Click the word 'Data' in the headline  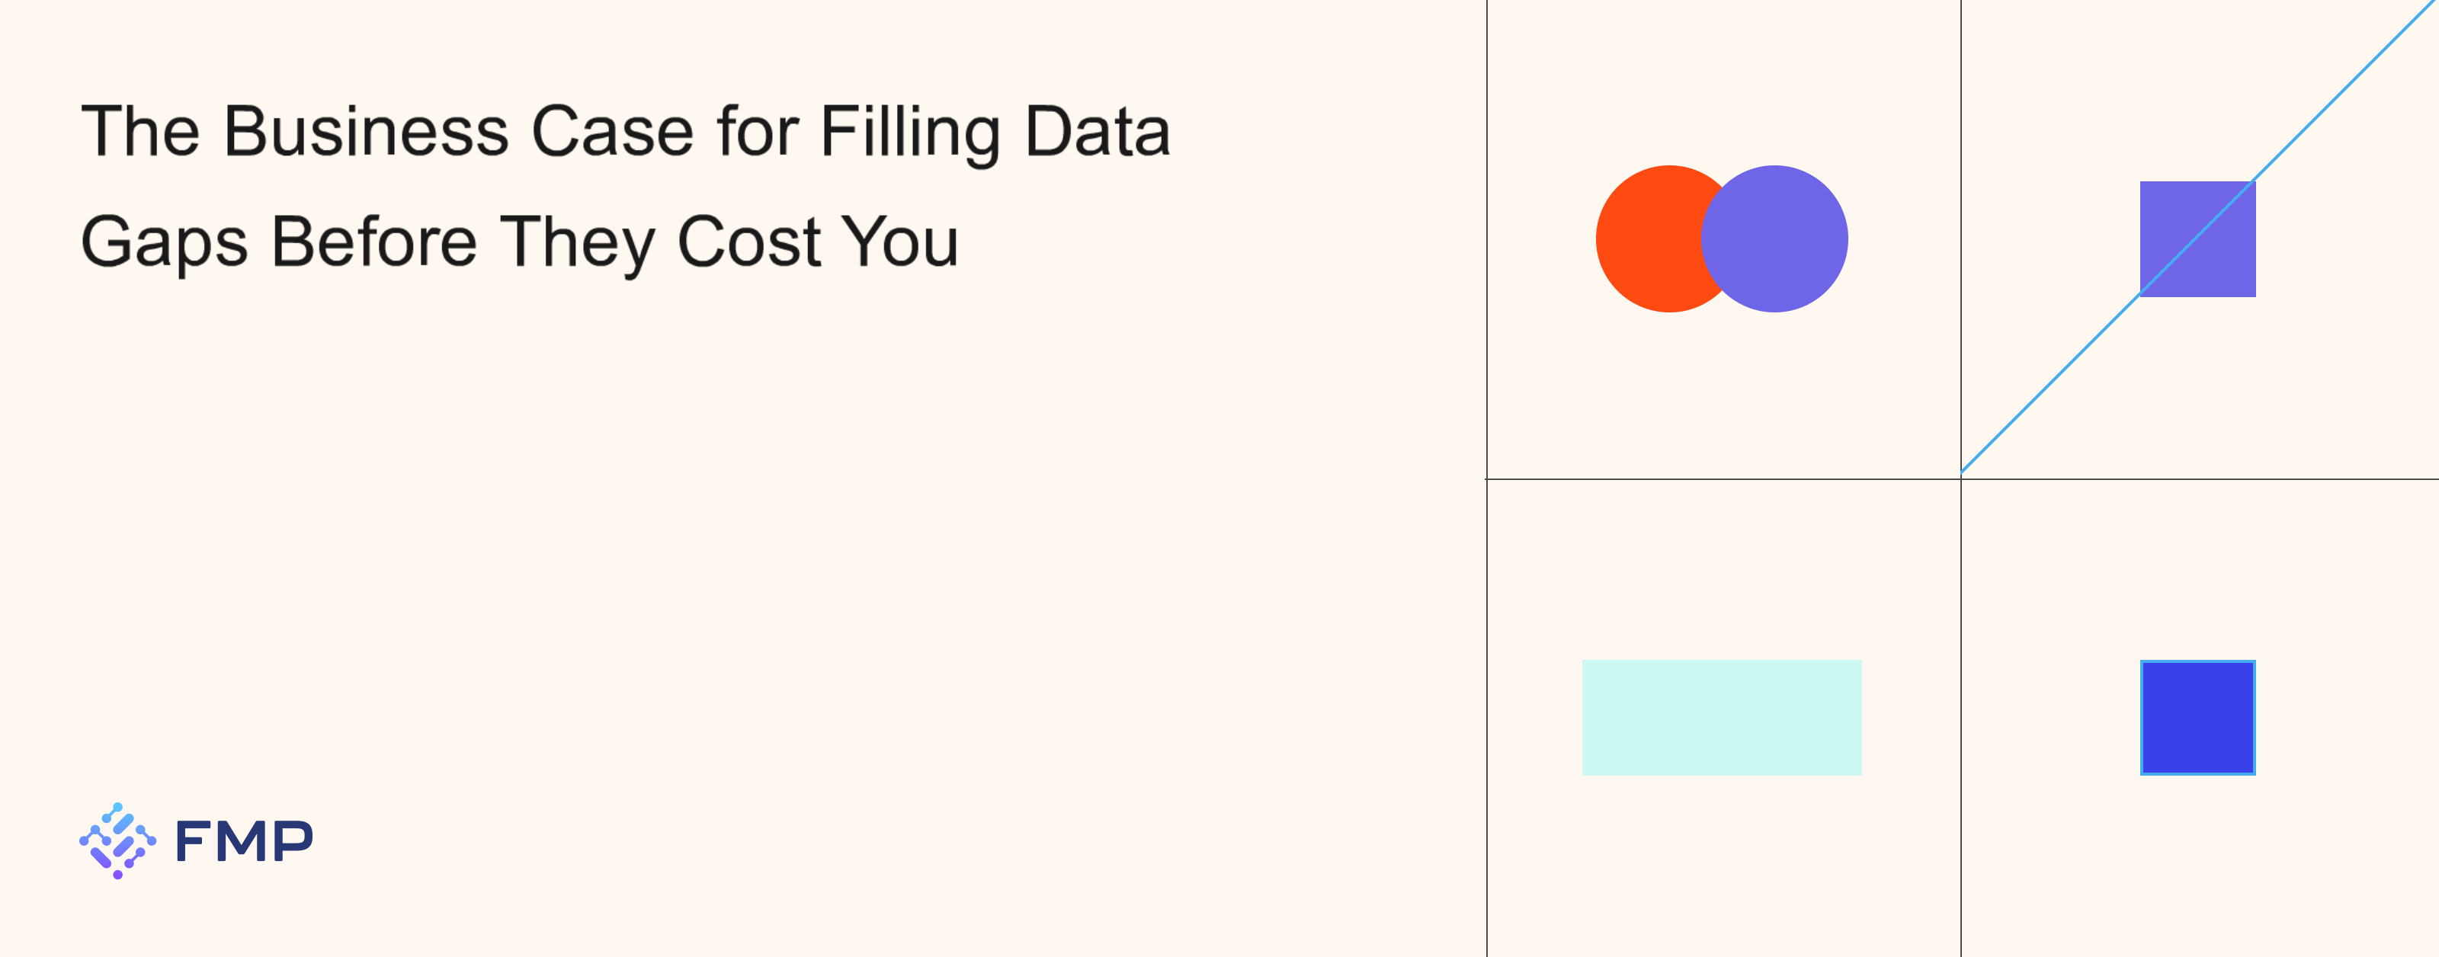pyautogui.click(x=1098, y=130)
